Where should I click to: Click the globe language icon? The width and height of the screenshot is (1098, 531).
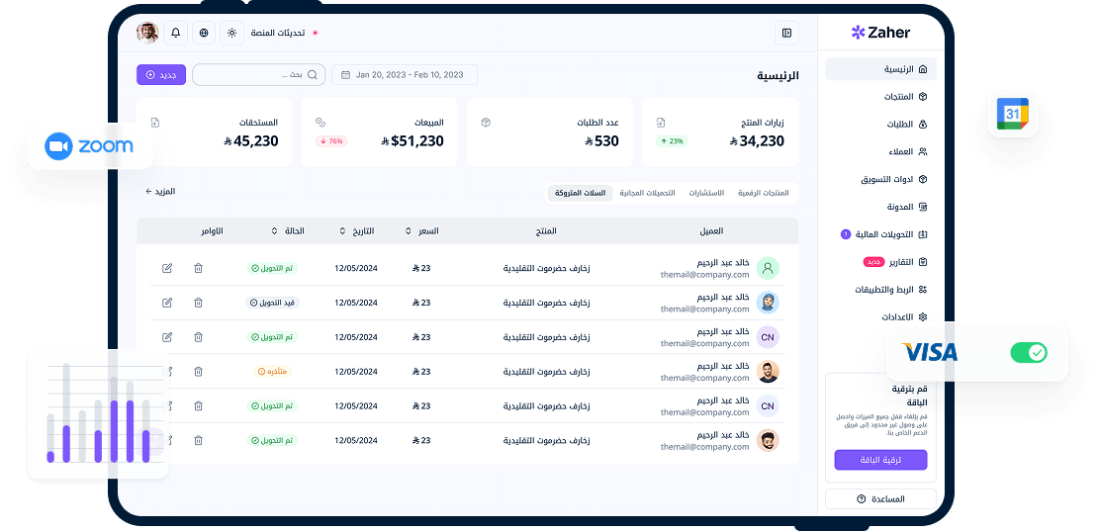click(x=204, y=33)
